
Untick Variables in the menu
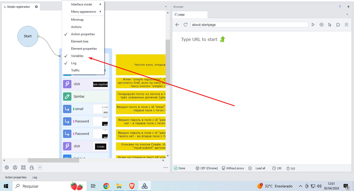coord(83,56)
